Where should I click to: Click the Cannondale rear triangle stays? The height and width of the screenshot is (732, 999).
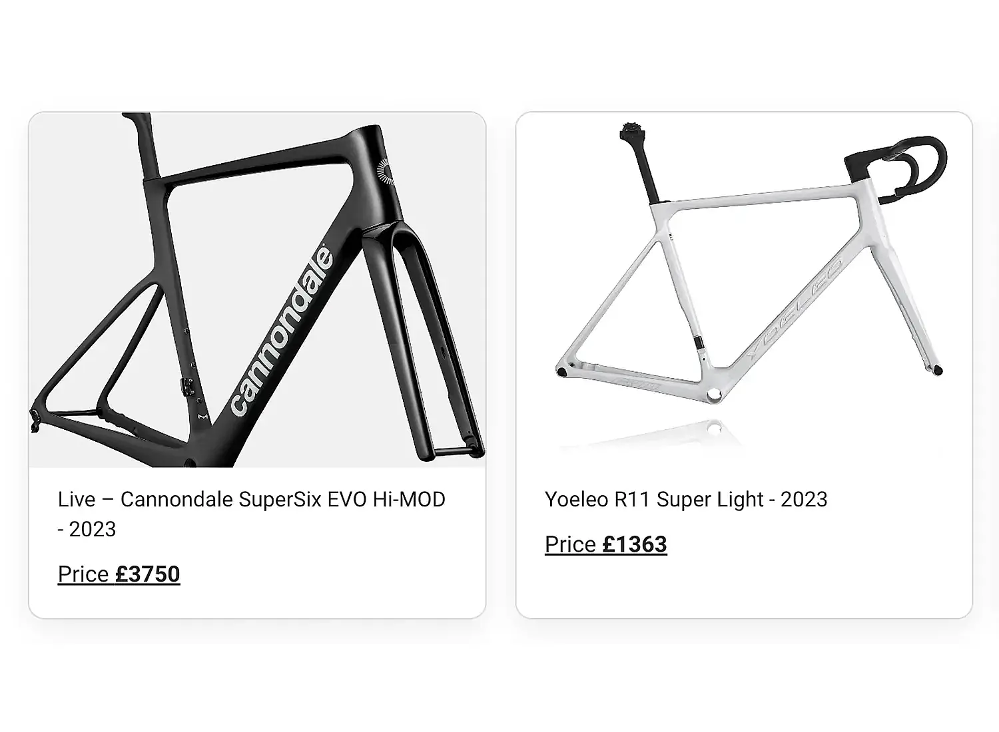pyautogui.click(x=100, y=373)
